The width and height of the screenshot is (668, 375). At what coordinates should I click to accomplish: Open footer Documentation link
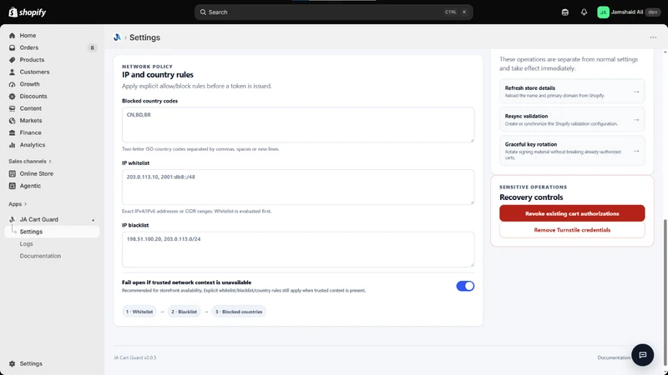tap(614, 357)
